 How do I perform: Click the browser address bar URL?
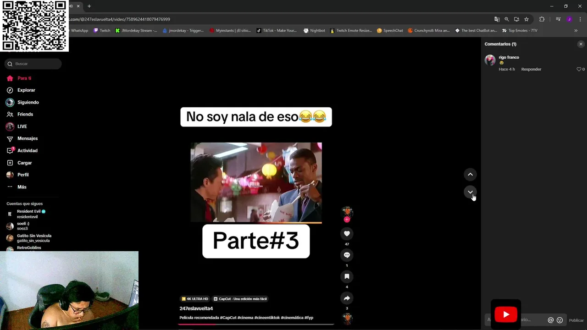pos(120,19)
